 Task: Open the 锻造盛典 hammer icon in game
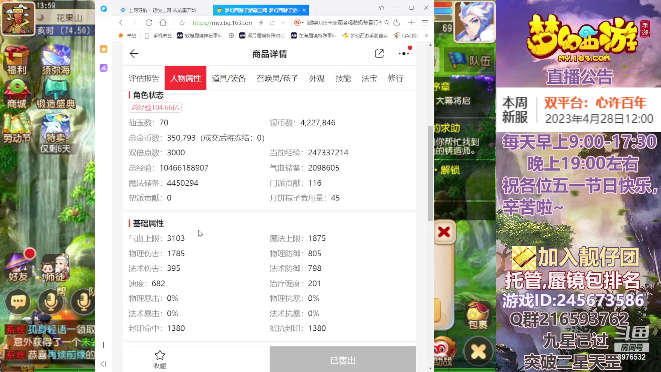coord(56,94)
